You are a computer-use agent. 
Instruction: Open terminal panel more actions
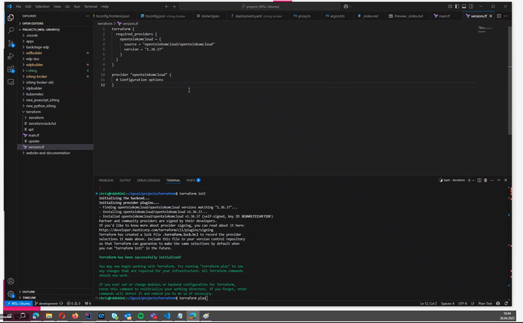492,180
